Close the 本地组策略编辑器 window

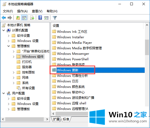[144, 4]
